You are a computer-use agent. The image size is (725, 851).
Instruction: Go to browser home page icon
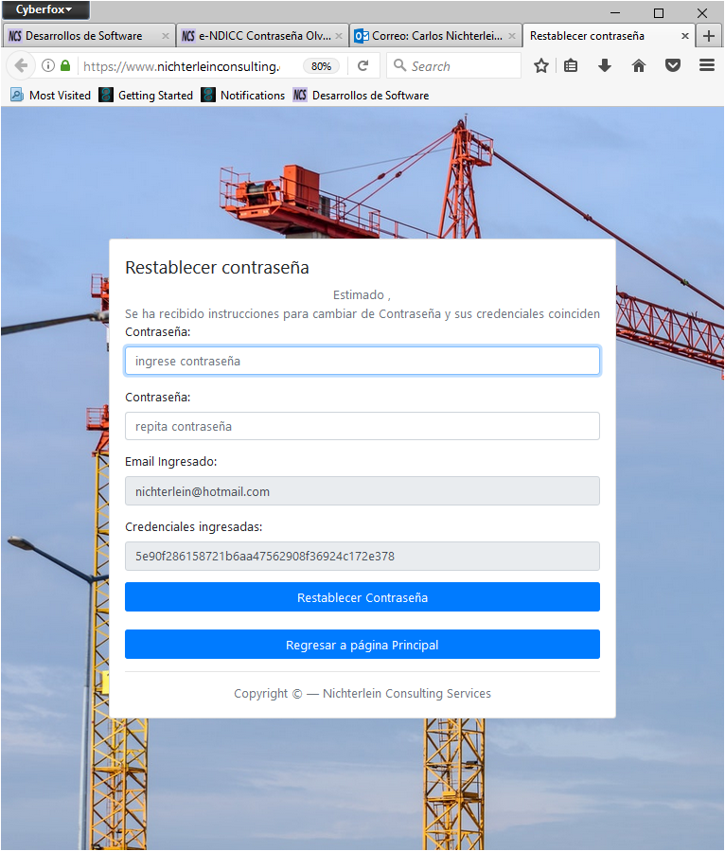(639, 66)
